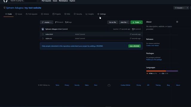
Task: Click the file icon beside styles.css
Action: 43,38
